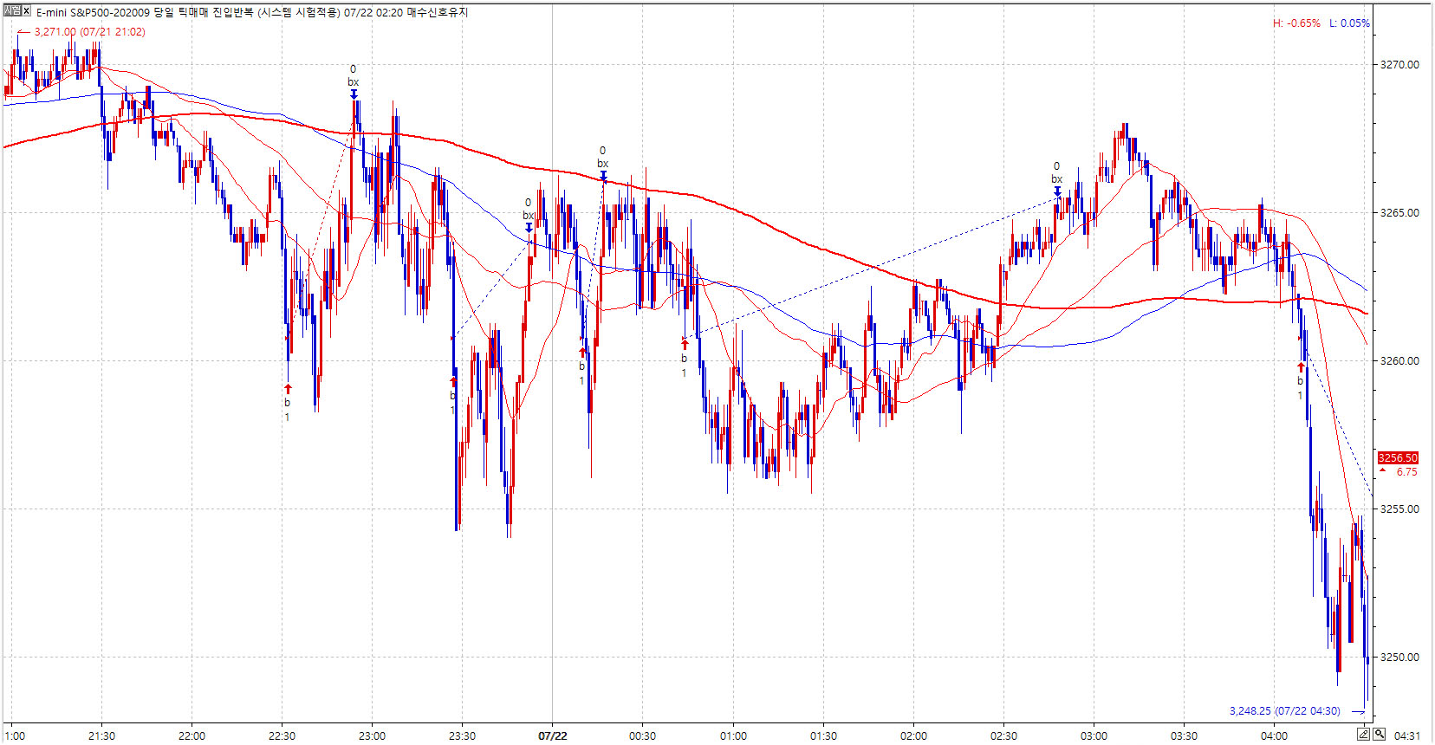Click the 3,271.00 session high label

(x=89, y=32)
